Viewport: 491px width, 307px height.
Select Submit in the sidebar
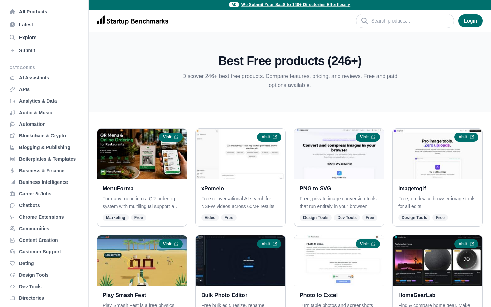[x=44, y=50]
